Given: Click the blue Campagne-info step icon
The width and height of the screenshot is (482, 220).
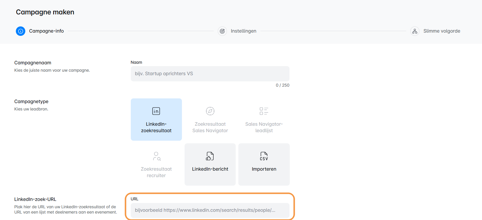Looking at the screenshot, I should (x=21, y=31).
